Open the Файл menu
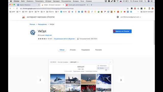 23,1
